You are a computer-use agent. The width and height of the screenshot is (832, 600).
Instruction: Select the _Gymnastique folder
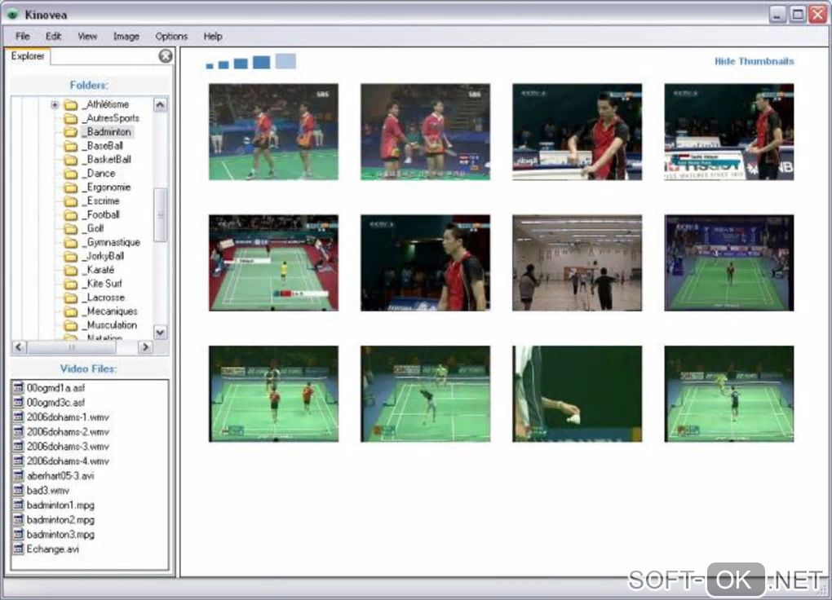tap(112, 242)
